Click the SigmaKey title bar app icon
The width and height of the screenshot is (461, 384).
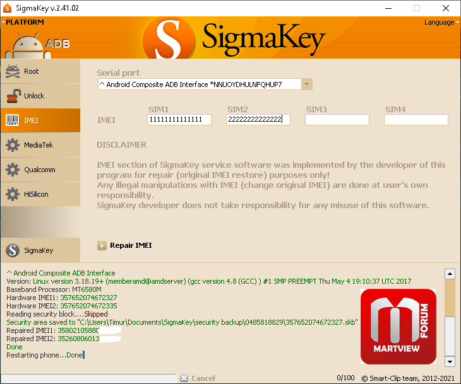click(x=7, y=8)
